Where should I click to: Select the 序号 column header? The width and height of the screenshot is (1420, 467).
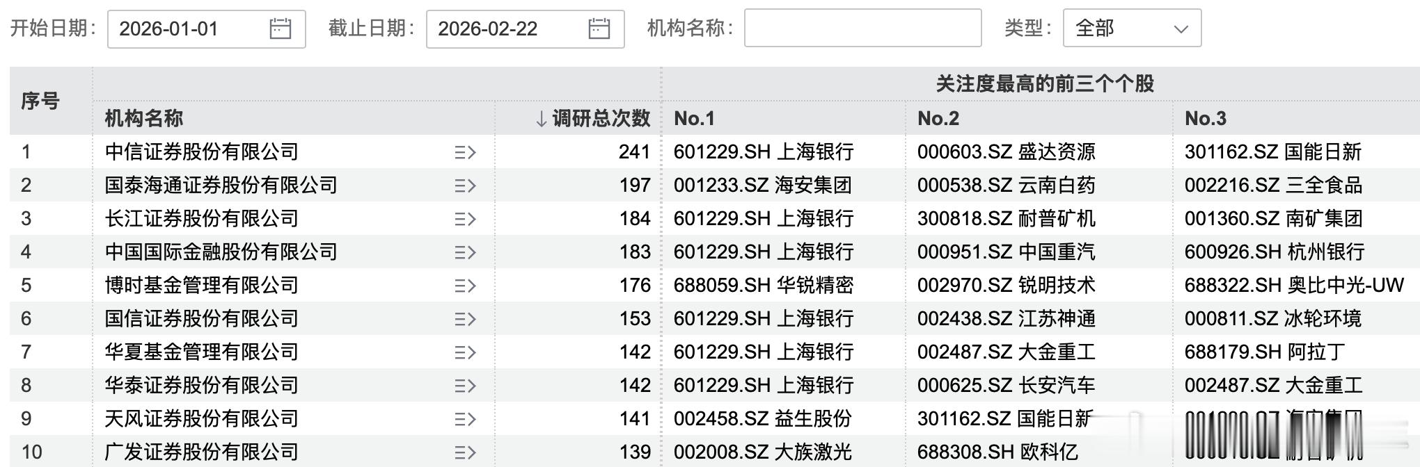[40, 101]
